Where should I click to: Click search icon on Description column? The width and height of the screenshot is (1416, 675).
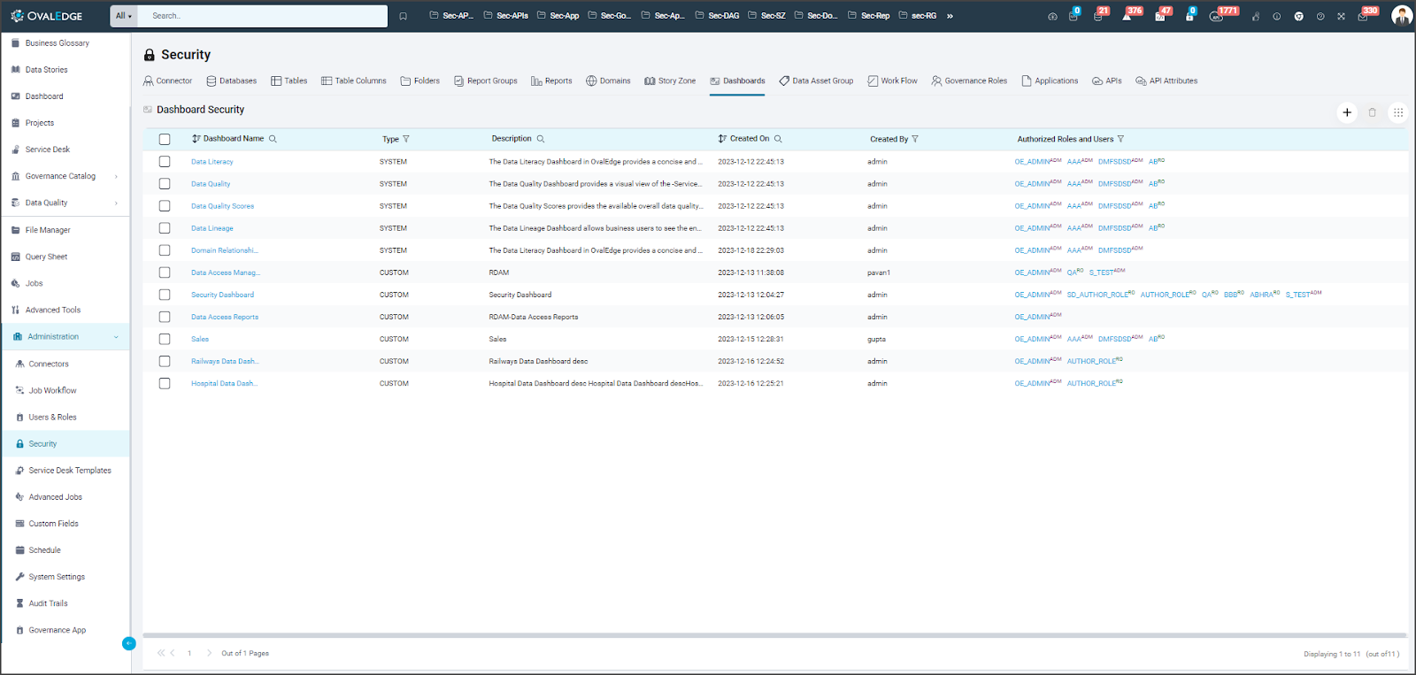[x=541, y=139]
